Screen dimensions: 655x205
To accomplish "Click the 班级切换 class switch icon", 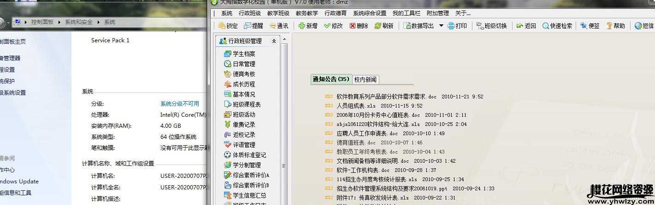I will pyautogui.click(x=491, y=26).
